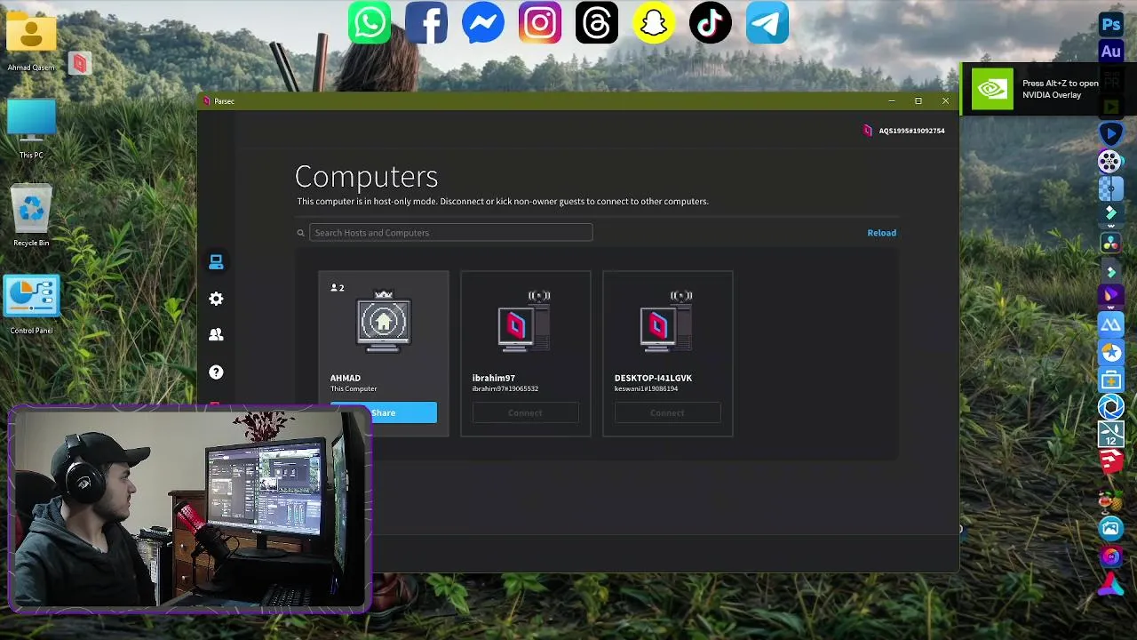
Task: Open the colorful triangle icon at dock bottom
Action: (x=1110, y=584)
